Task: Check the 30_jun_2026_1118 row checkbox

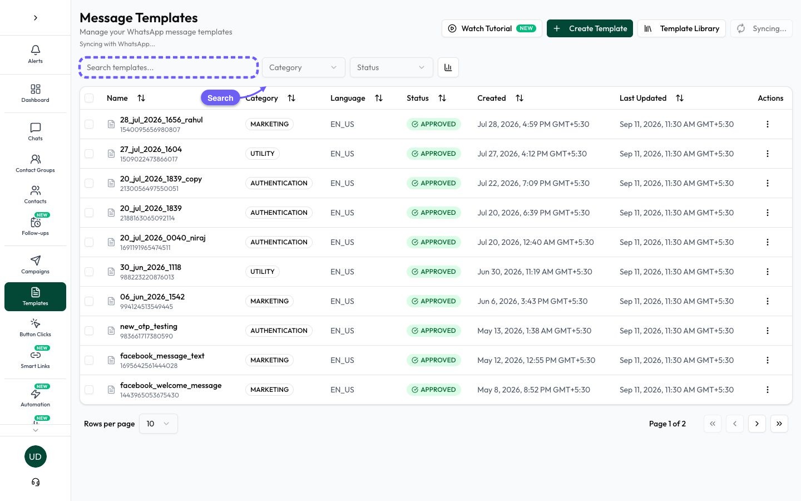Action: (89, 272)
